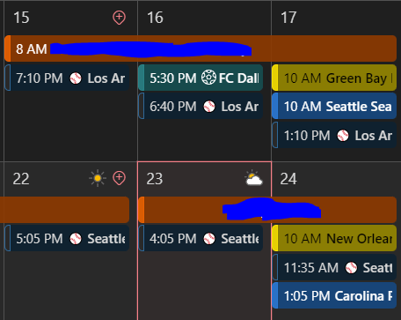Open the 10 AM Seattle Seahawks event
Image resolution: width=401 pixels, height=320 pixels.
pos(334,106)
